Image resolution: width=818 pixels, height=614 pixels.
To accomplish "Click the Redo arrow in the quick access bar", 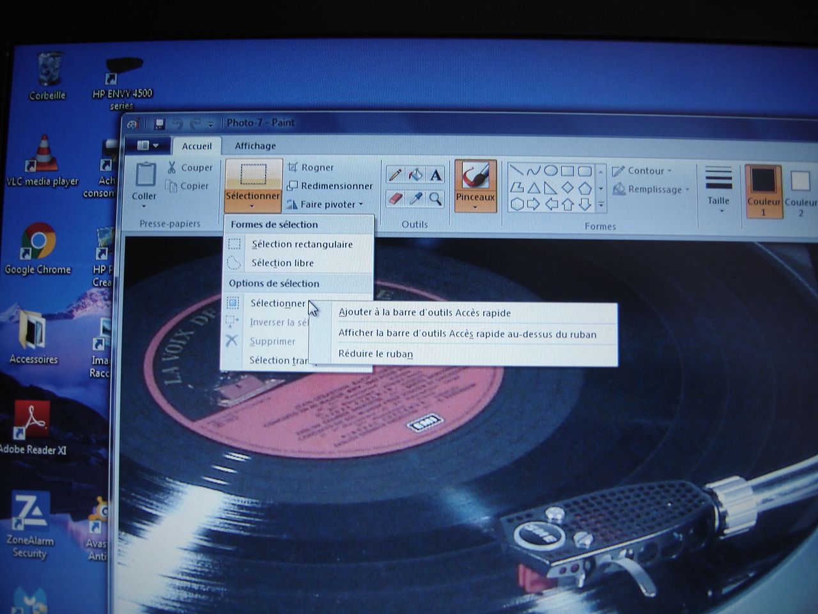I will tap(195, 123).
